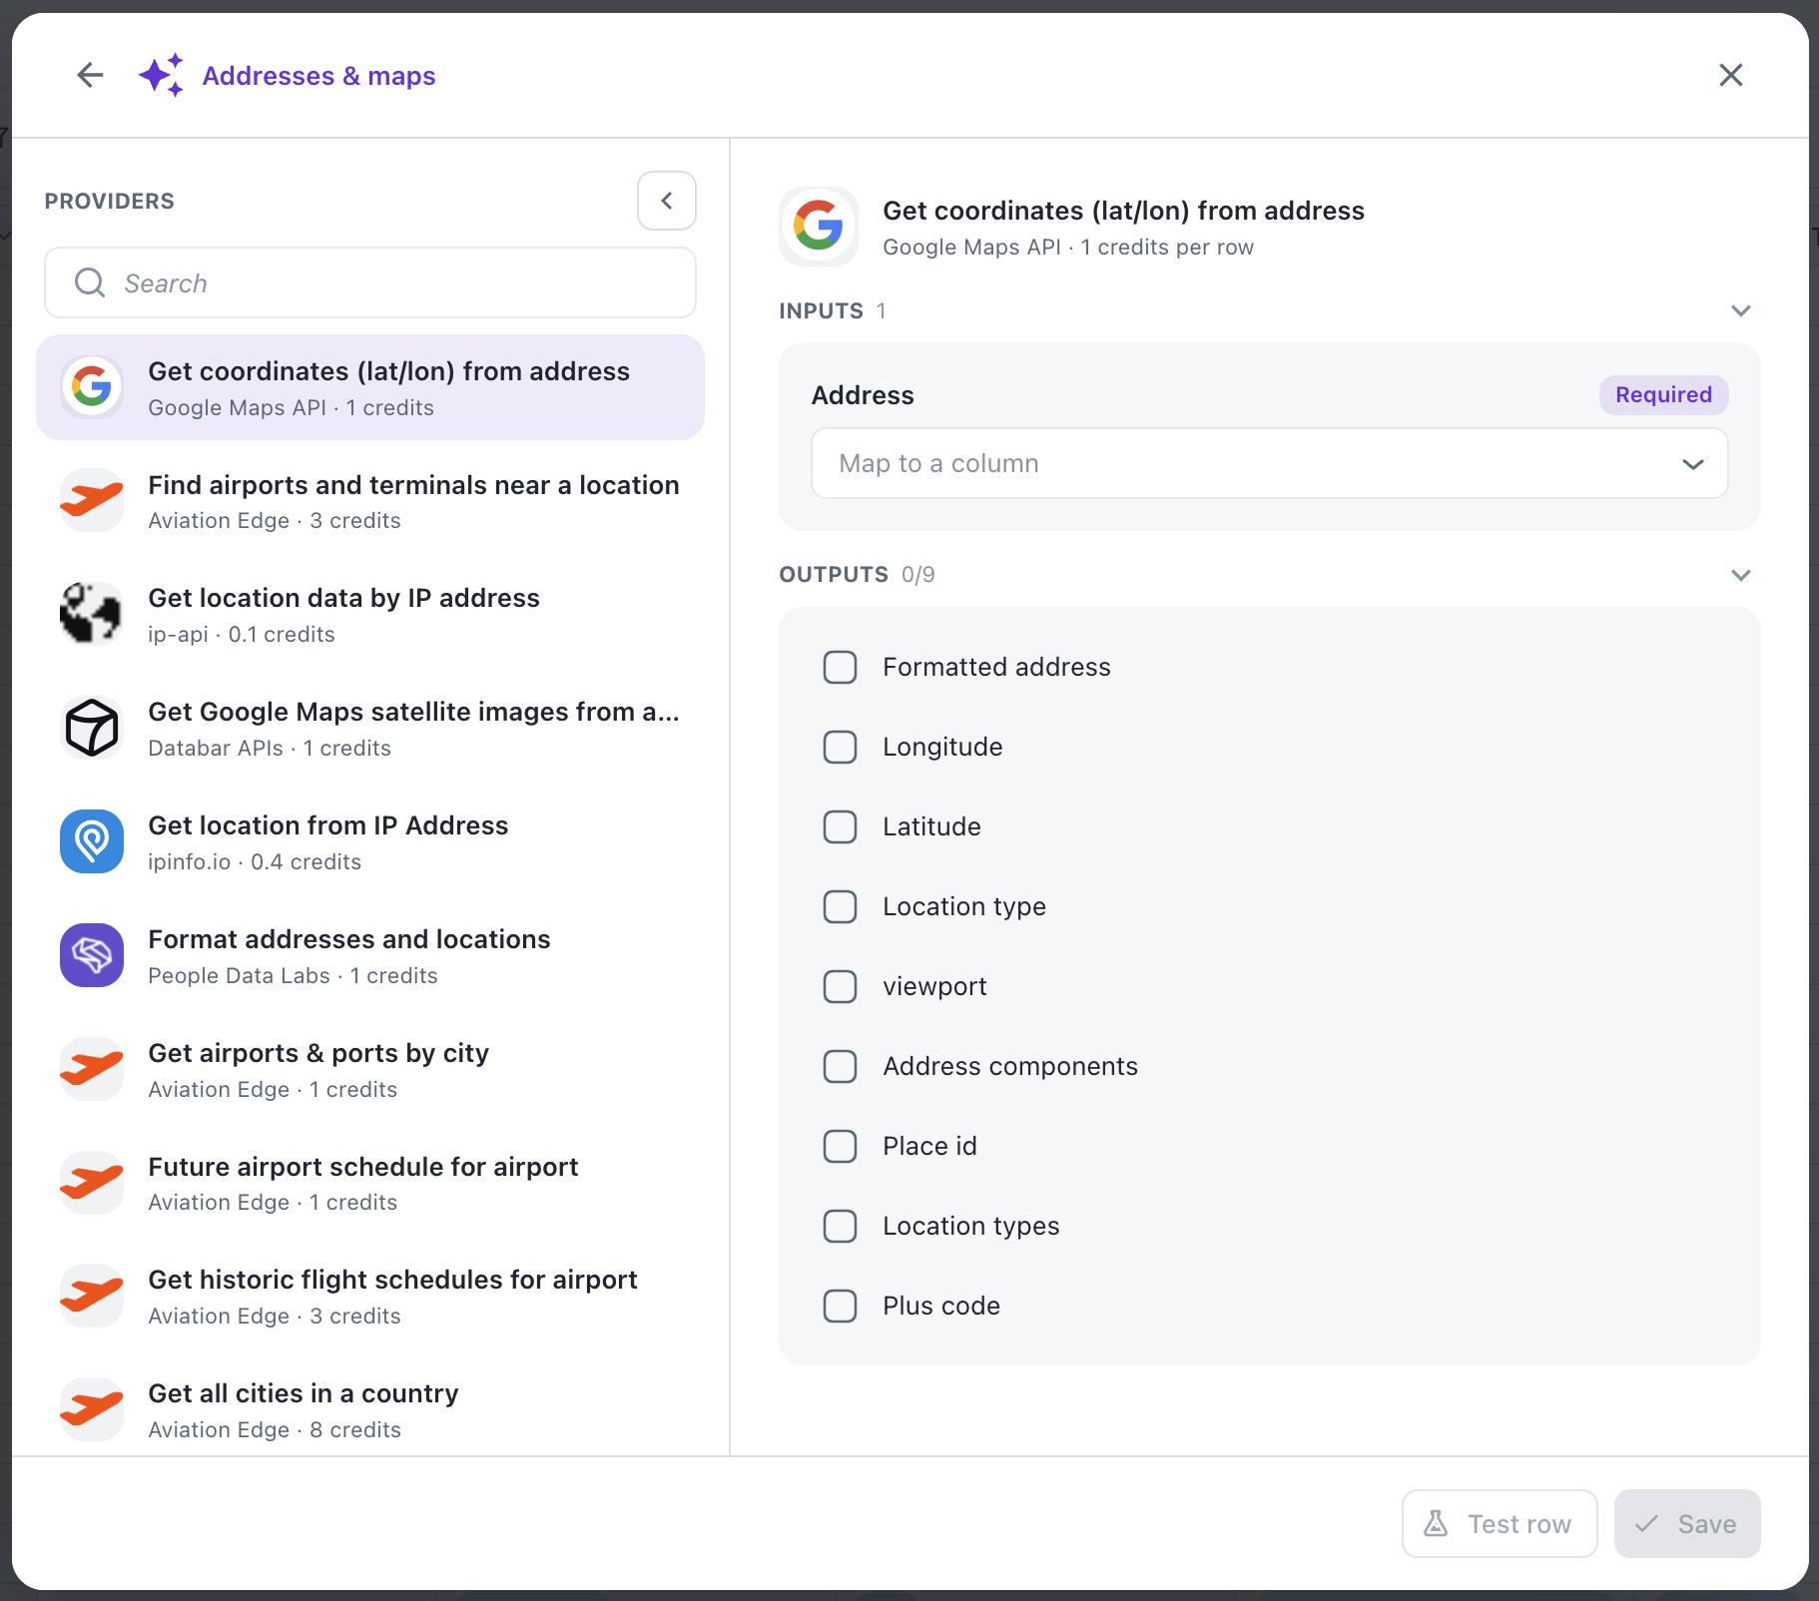Click Google icon of Get coordinates provider
Viewport: 1819px width, 1601px height.
point(92,386)
